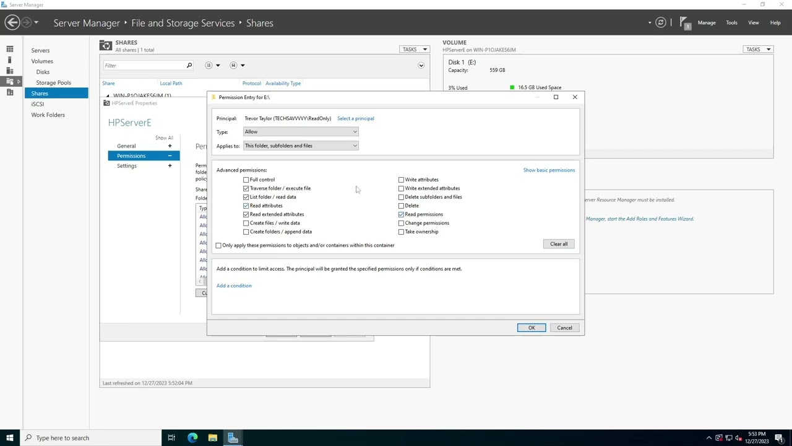Enable the Write attributes checkbox

tap(401, 180)
